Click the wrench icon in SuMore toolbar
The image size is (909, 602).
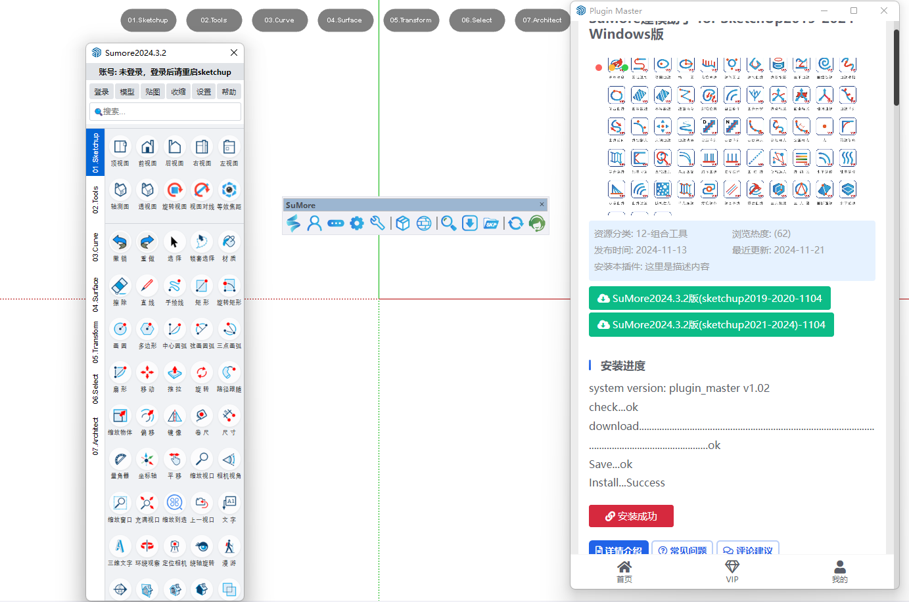[x=377, y=223]
